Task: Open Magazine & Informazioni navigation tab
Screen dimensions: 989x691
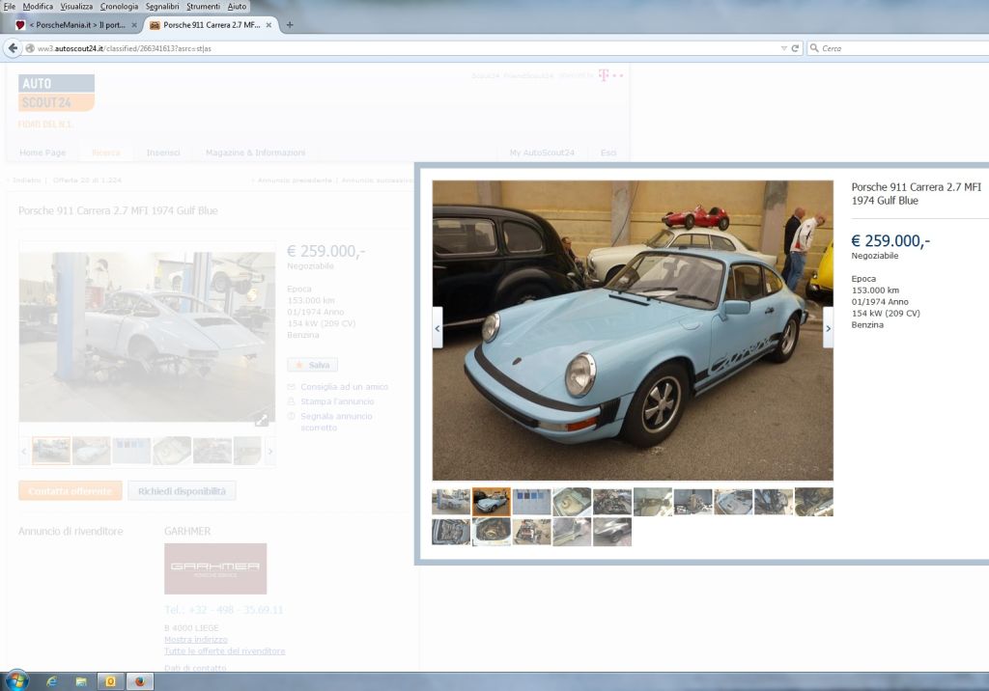Action: click(x=255, y=152)
